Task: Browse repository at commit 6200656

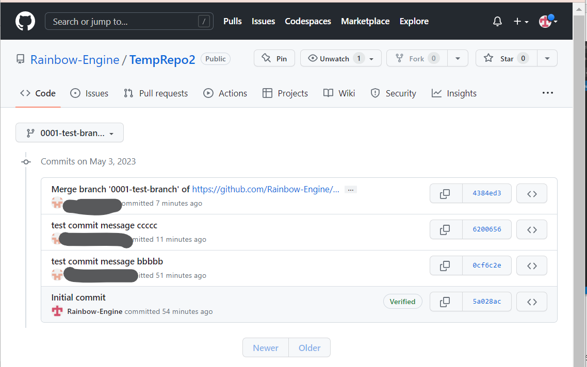Action: (532, 229)
